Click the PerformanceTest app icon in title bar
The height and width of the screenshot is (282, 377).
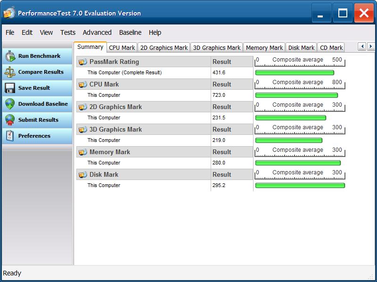pyautogui.click(x=9, y=13)
